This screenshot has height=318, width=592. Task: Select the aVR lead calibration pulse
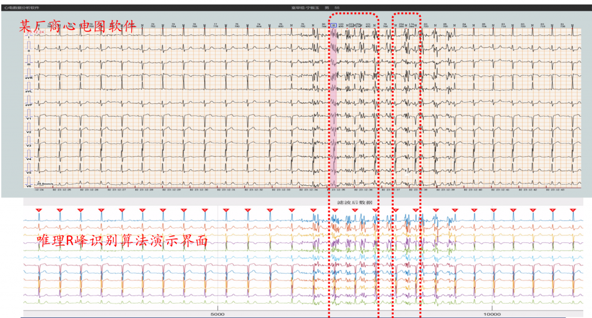pyautogui.click(x=29, y=73)
